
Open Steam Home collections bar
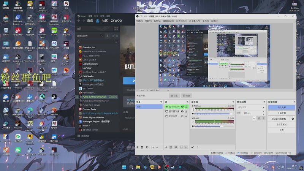95,29
